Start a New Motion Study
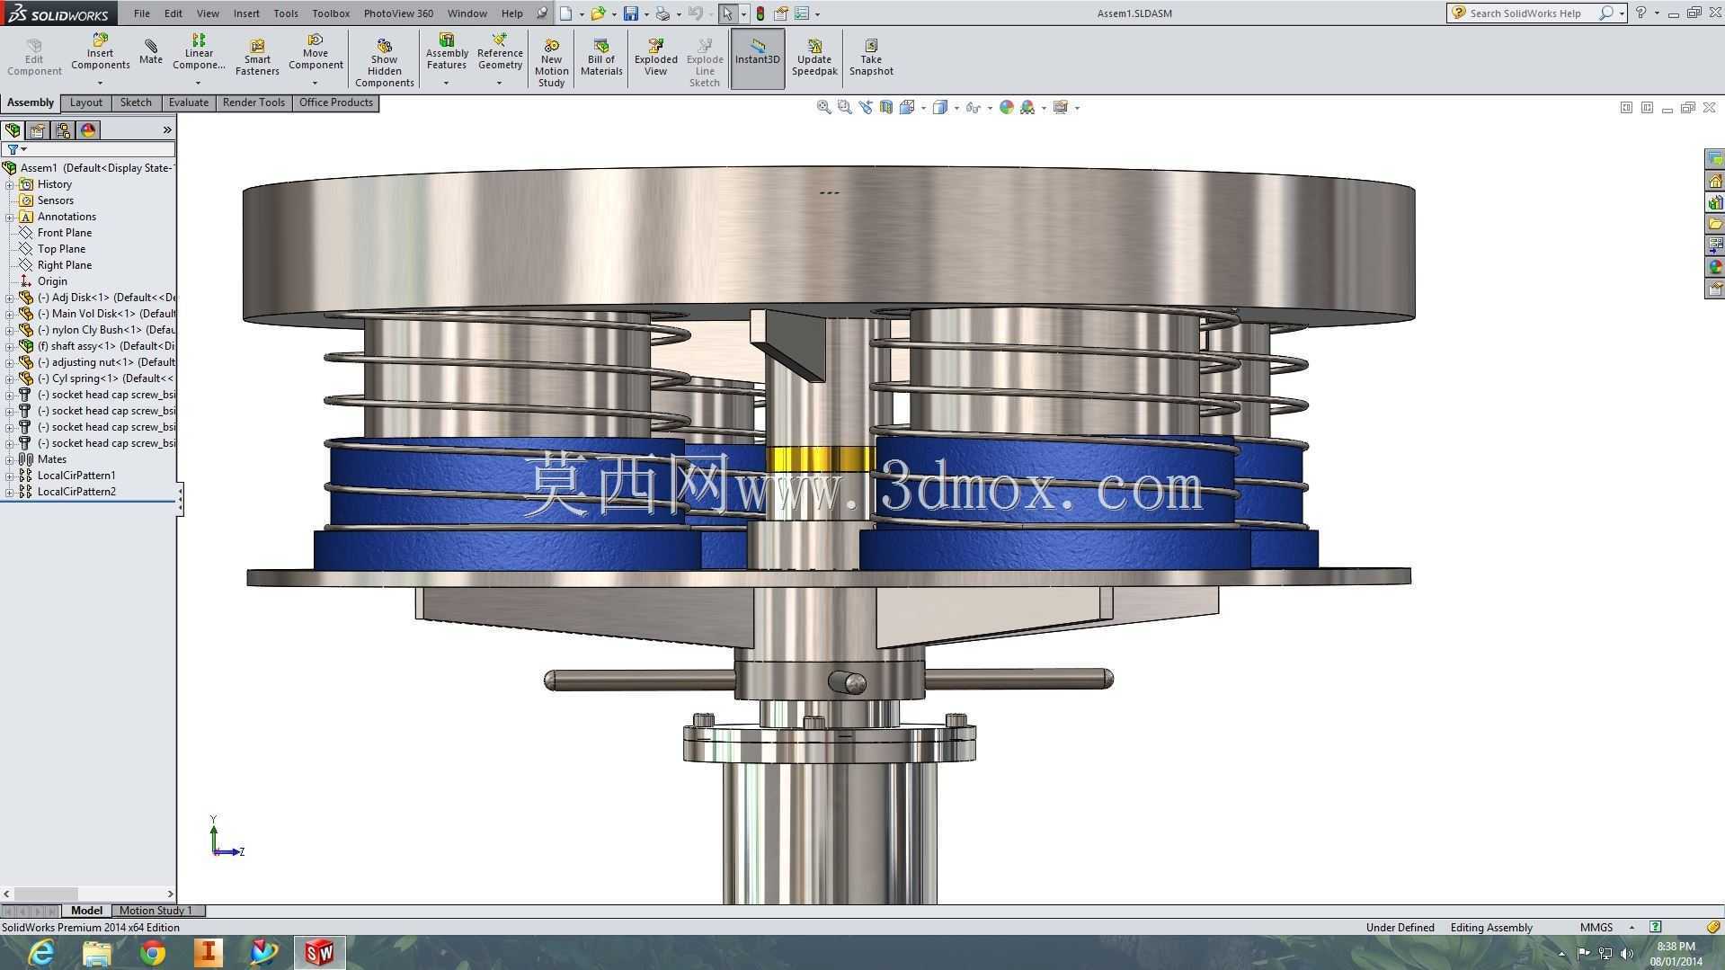 coord(551,63)
